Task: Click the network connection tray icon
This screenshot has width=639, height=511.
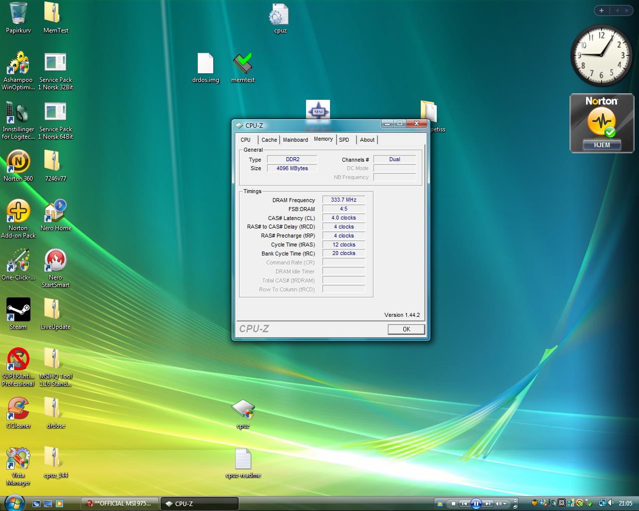Action: 602,503
